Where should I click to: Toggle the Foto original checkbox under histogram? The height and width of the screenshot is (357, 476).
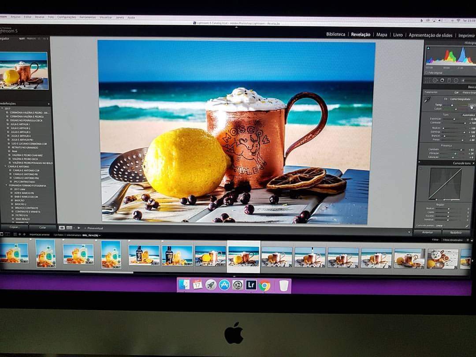coord(426,73)
